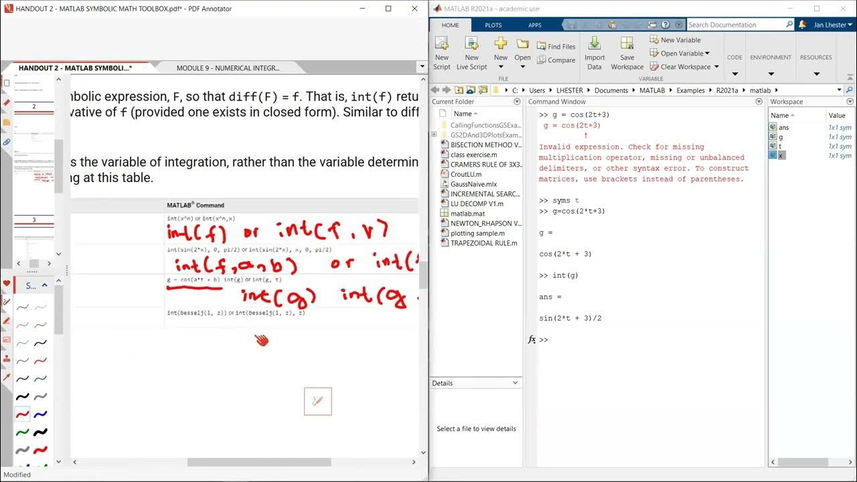Open the MATLAB notifications bell
Viewport: 857px width, 482px height.
tap(802, 25)
